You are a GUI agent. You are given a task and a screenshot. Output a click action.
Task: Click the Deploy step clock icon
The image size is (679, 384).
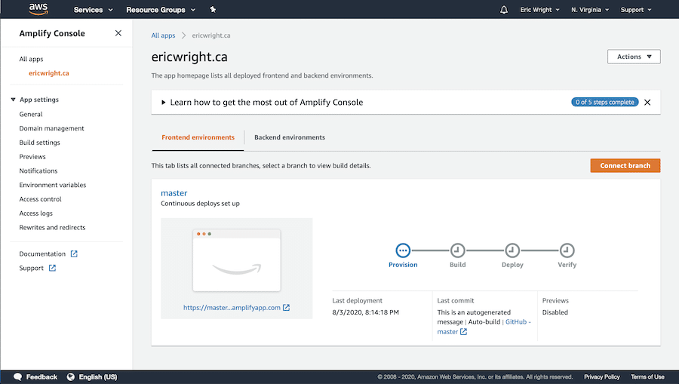coord(512,250)
